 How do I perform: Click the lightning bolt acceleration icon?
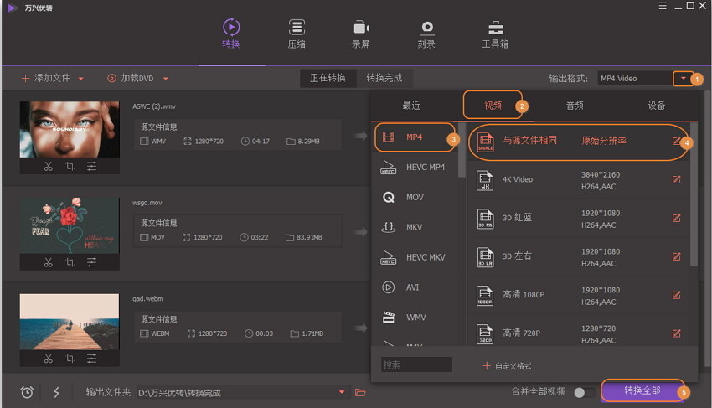[56, 392]
